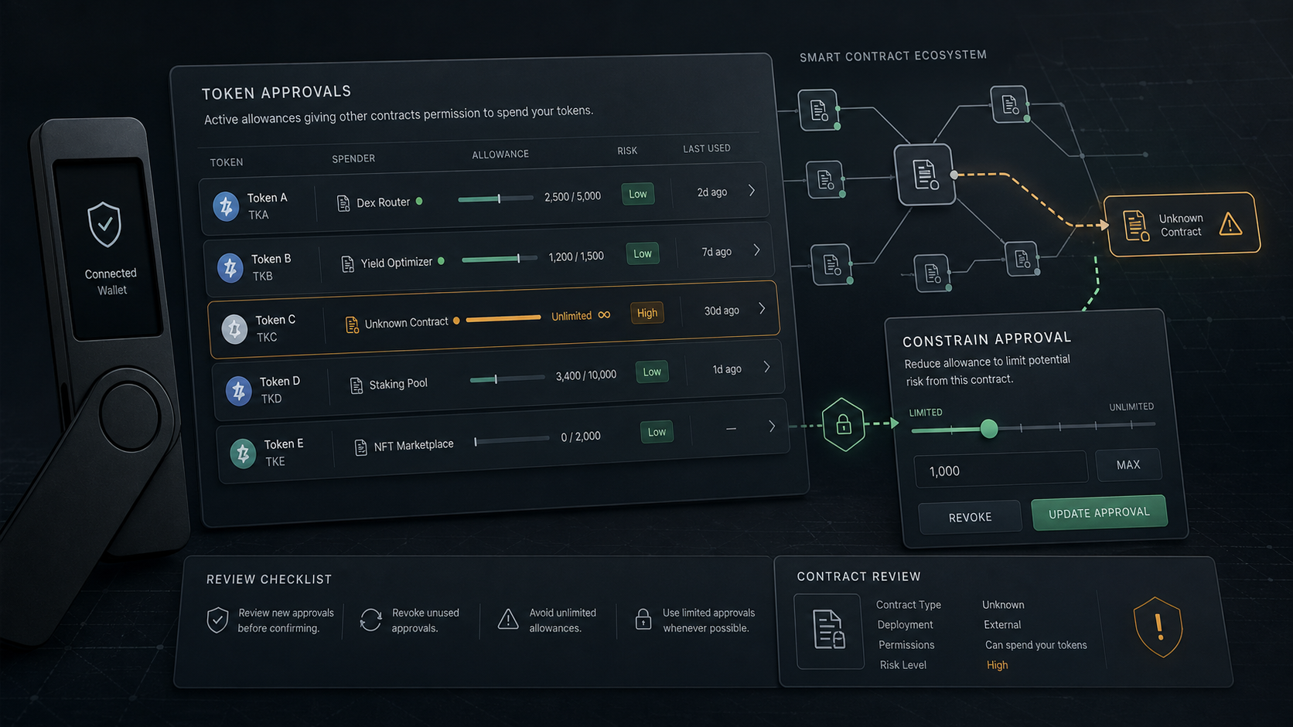Sort by the SPENDER column header

353,158
